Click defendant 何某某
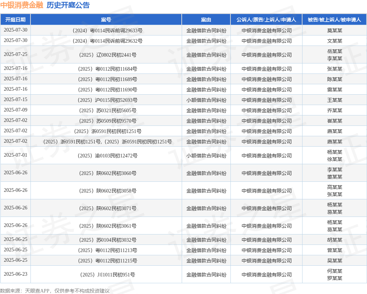367x294 pixels. coord(334,271)
